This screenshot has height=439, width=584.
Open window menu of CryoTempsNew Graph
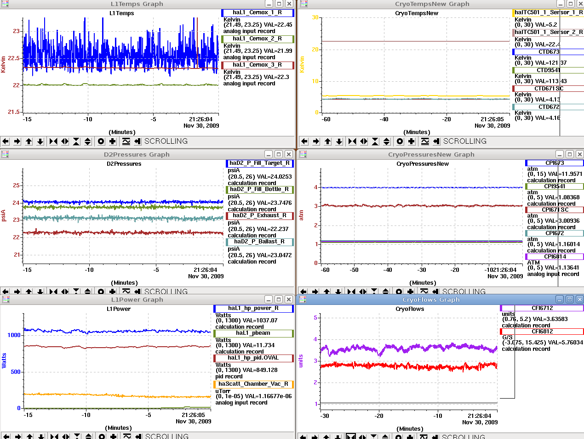(x=303, y=4)
